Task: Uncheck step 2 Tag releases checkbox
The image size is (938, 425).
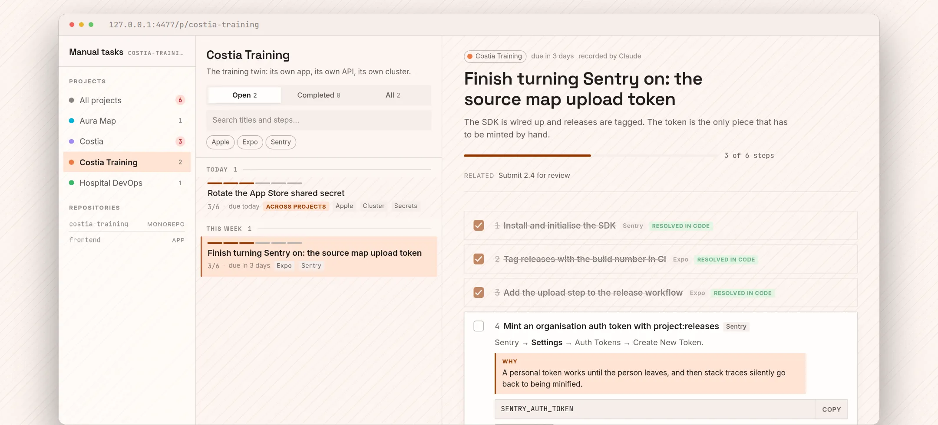Action: point(479,259)
